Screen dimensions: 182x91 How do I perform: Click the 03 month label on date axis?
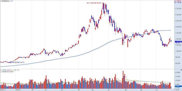point(46,90)
